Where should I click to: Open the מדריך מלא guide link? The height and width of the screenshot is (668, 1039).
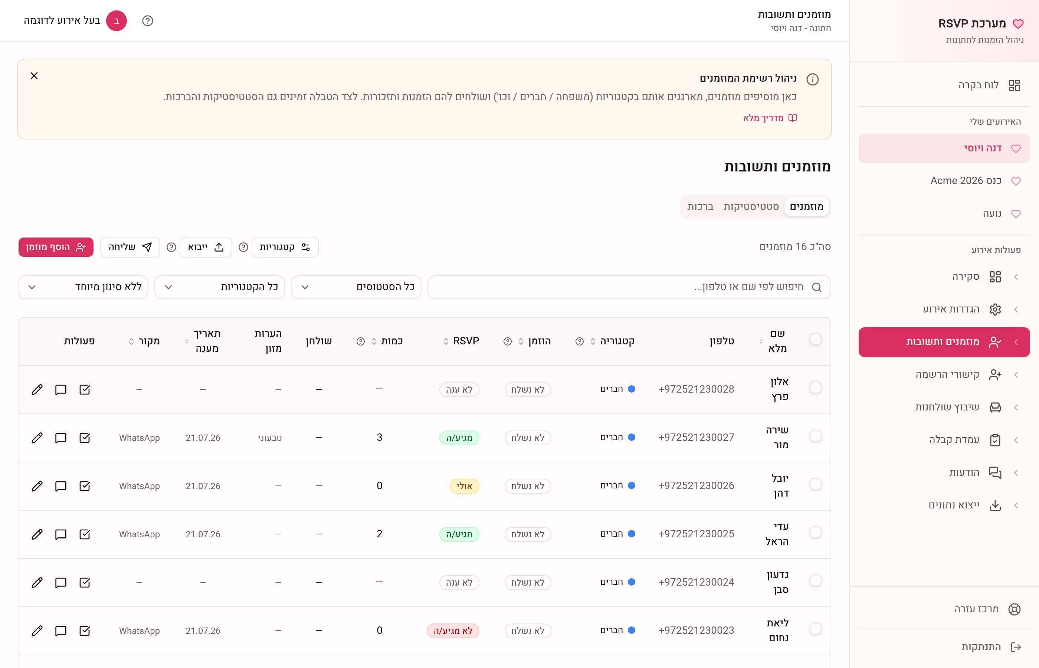click(770, 118)
